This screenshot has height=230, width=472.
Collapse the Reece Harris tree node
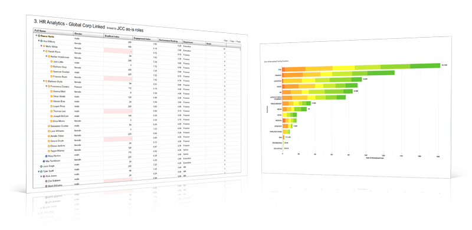point(36,36)
